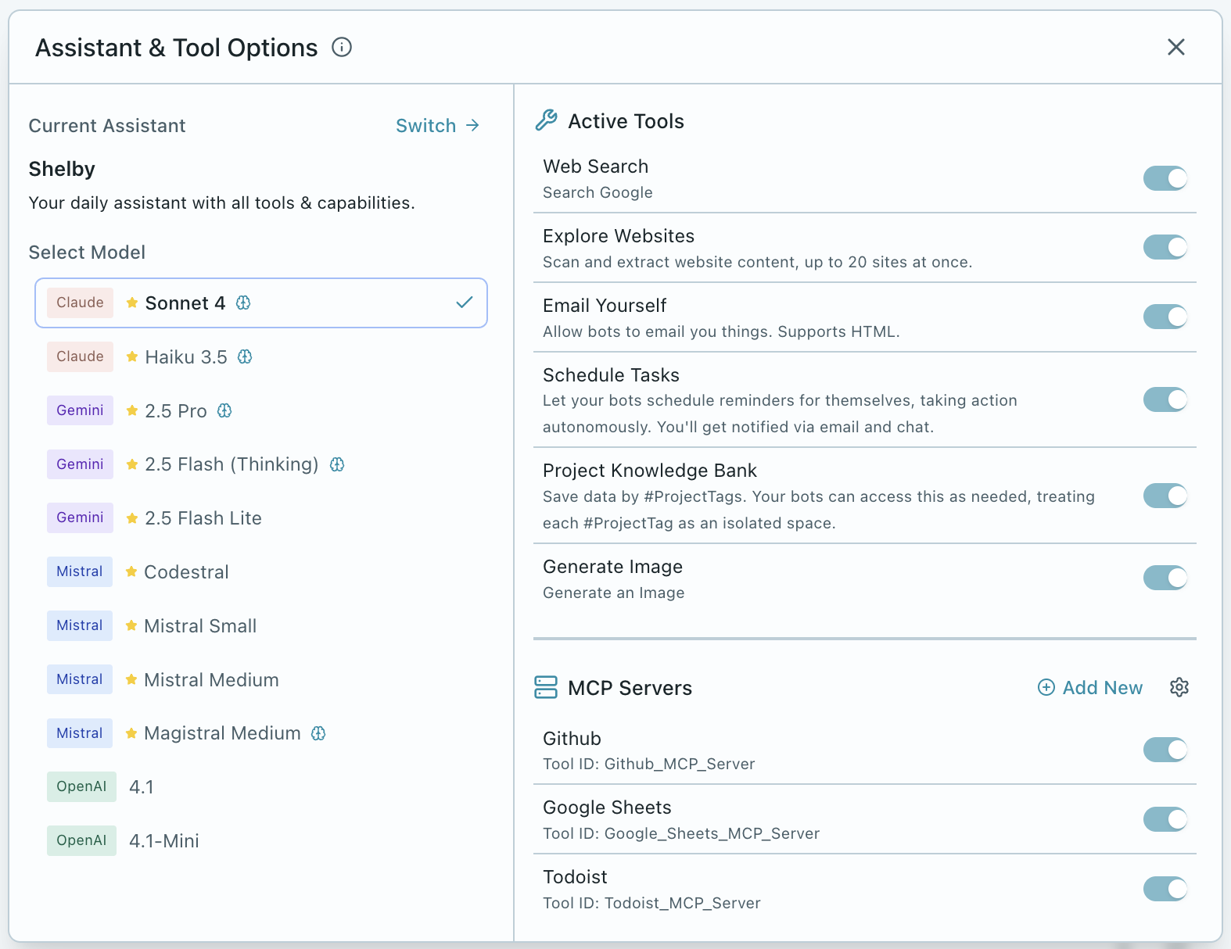This screenshot has height=949, width=1231.
Task: Click the Switch assistant link
Action: [437, 126]
